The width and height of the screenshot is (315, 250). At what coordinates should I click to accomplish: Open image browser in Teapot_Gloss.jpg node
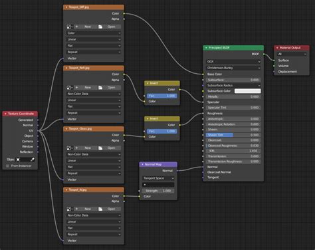(70, 148)
